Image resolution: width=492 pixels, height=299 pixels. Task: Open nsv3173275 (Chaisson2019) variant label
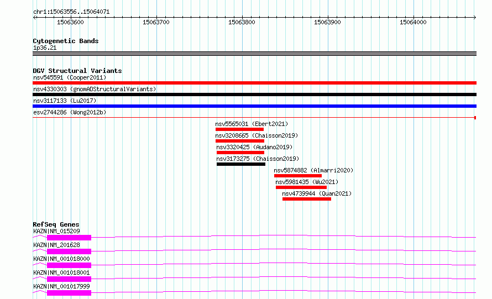[x=258, y=159]
